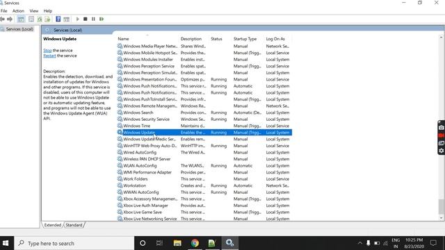
Task: Open Google Chrome from the taskbar
Action: pos(195,243)
